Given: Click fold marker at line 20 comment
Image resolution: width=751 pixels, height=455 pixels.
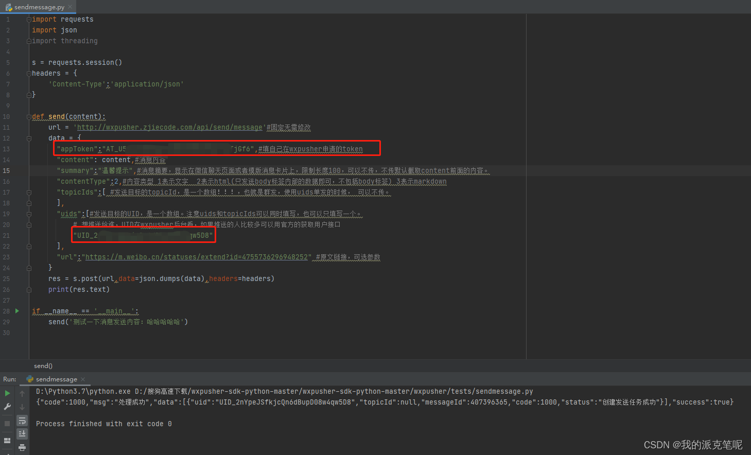Looking at the screenshot, I should [x=29, y=225].
